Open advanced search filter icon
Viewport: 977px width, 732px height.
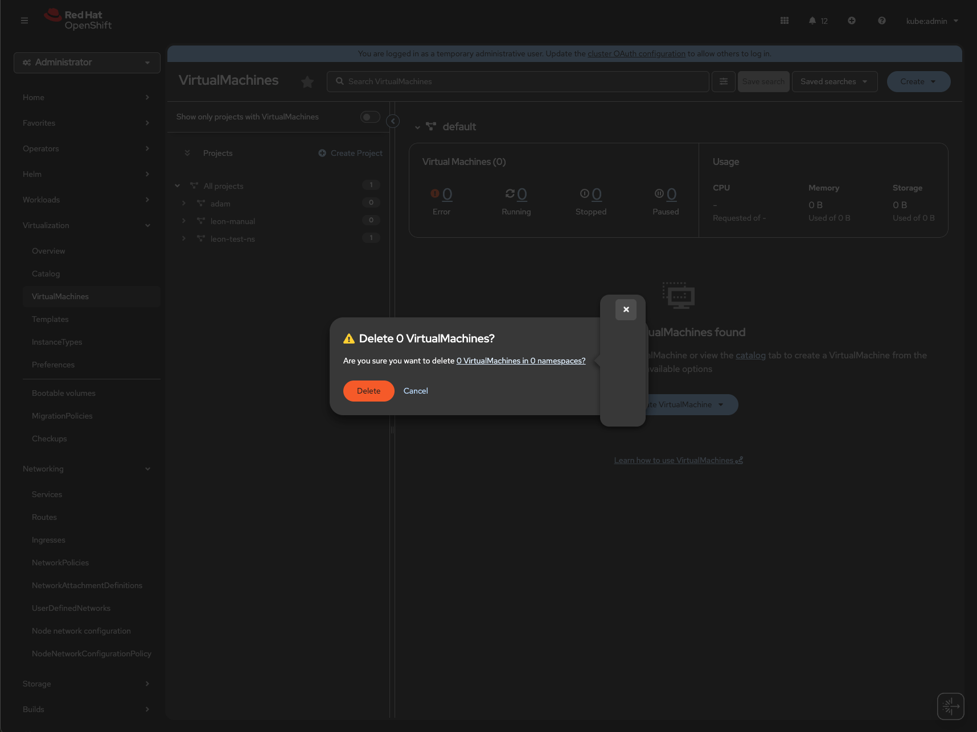pos(723,81)
